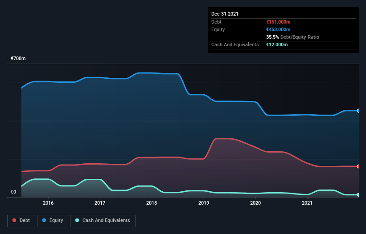The height and width of the screenshot is (234, 366).
Task: Click the blue Equity endpoint marker
Action: pos(358,111)
